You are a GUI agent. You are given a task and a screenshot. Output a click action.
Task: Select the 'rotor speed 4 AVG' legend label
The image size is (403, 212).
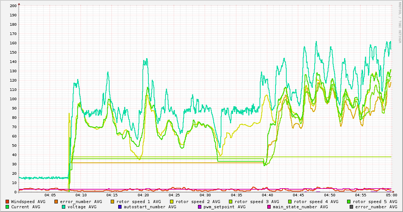pos(316,202)
